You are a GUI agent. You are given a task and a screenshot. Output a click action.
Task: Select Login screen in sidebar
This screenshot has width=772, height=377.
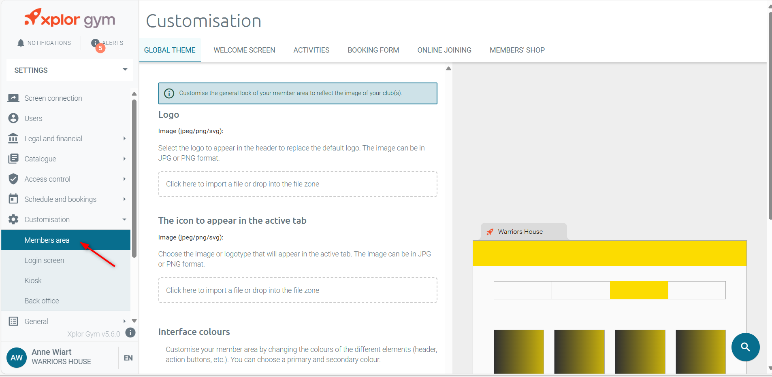coord(44,261)
